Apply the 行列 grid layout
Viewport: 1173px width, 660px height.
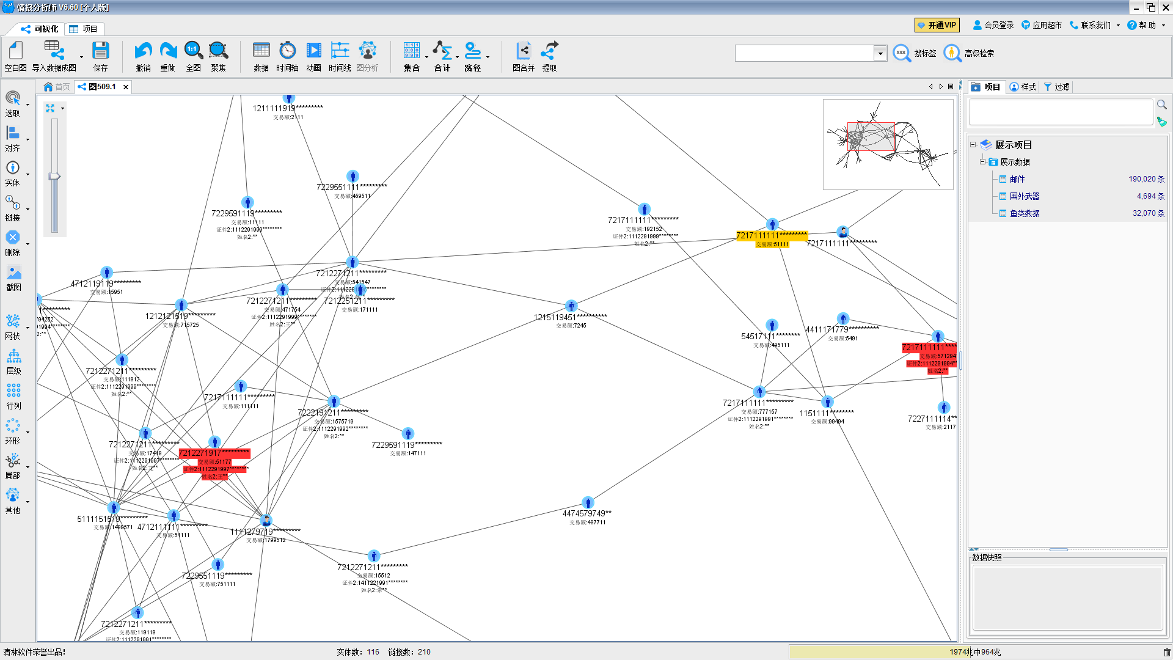tap(13, 396)
